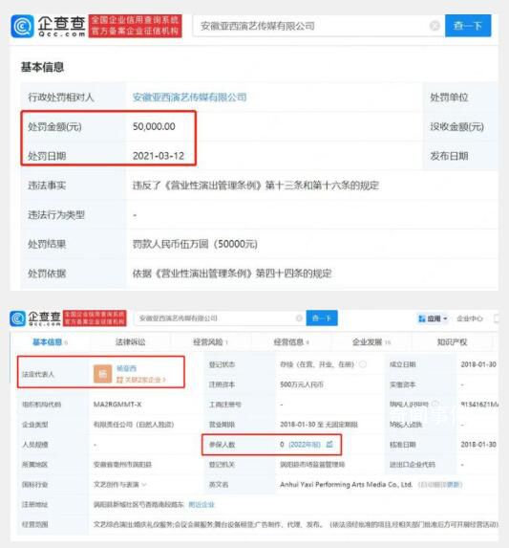
Task: Open the 附近企业 link
Action: 201,504
